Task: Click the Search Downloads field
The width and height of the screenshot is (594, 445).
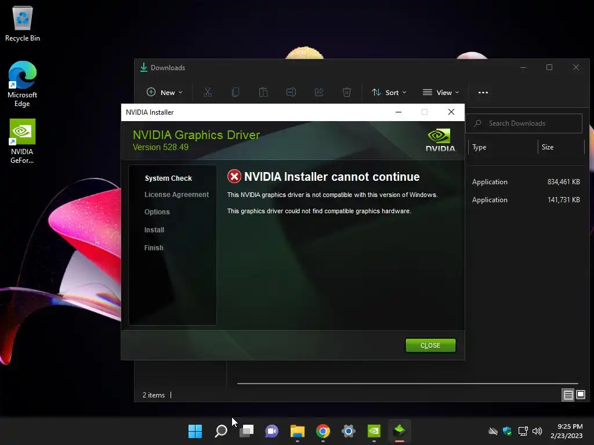Action: point(524,123)
